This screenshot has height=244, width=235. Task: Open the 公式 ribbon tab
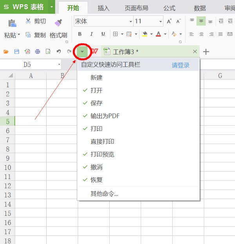[x=169, y=8]
